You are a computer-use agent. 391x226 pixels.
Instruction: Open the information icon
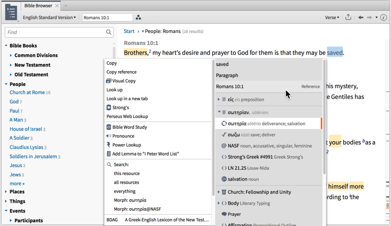(x=383, y=18)
